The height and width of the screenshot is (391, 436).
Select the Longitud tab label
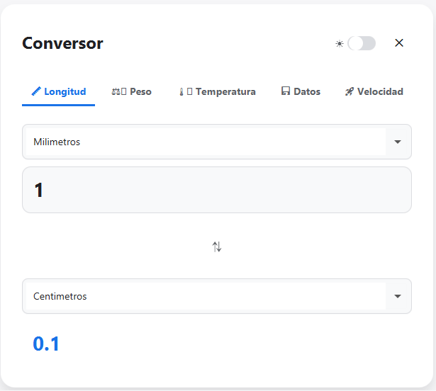pos(65,91)
